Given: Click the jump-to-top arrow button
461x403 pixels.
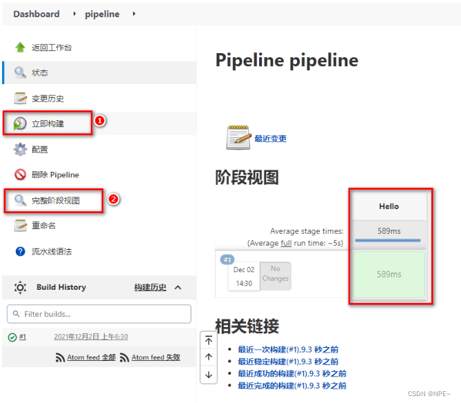Looking at the screenshot, I should point(209,341).
